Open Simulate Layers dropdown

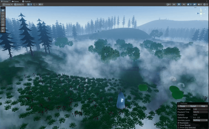point(200,120)
